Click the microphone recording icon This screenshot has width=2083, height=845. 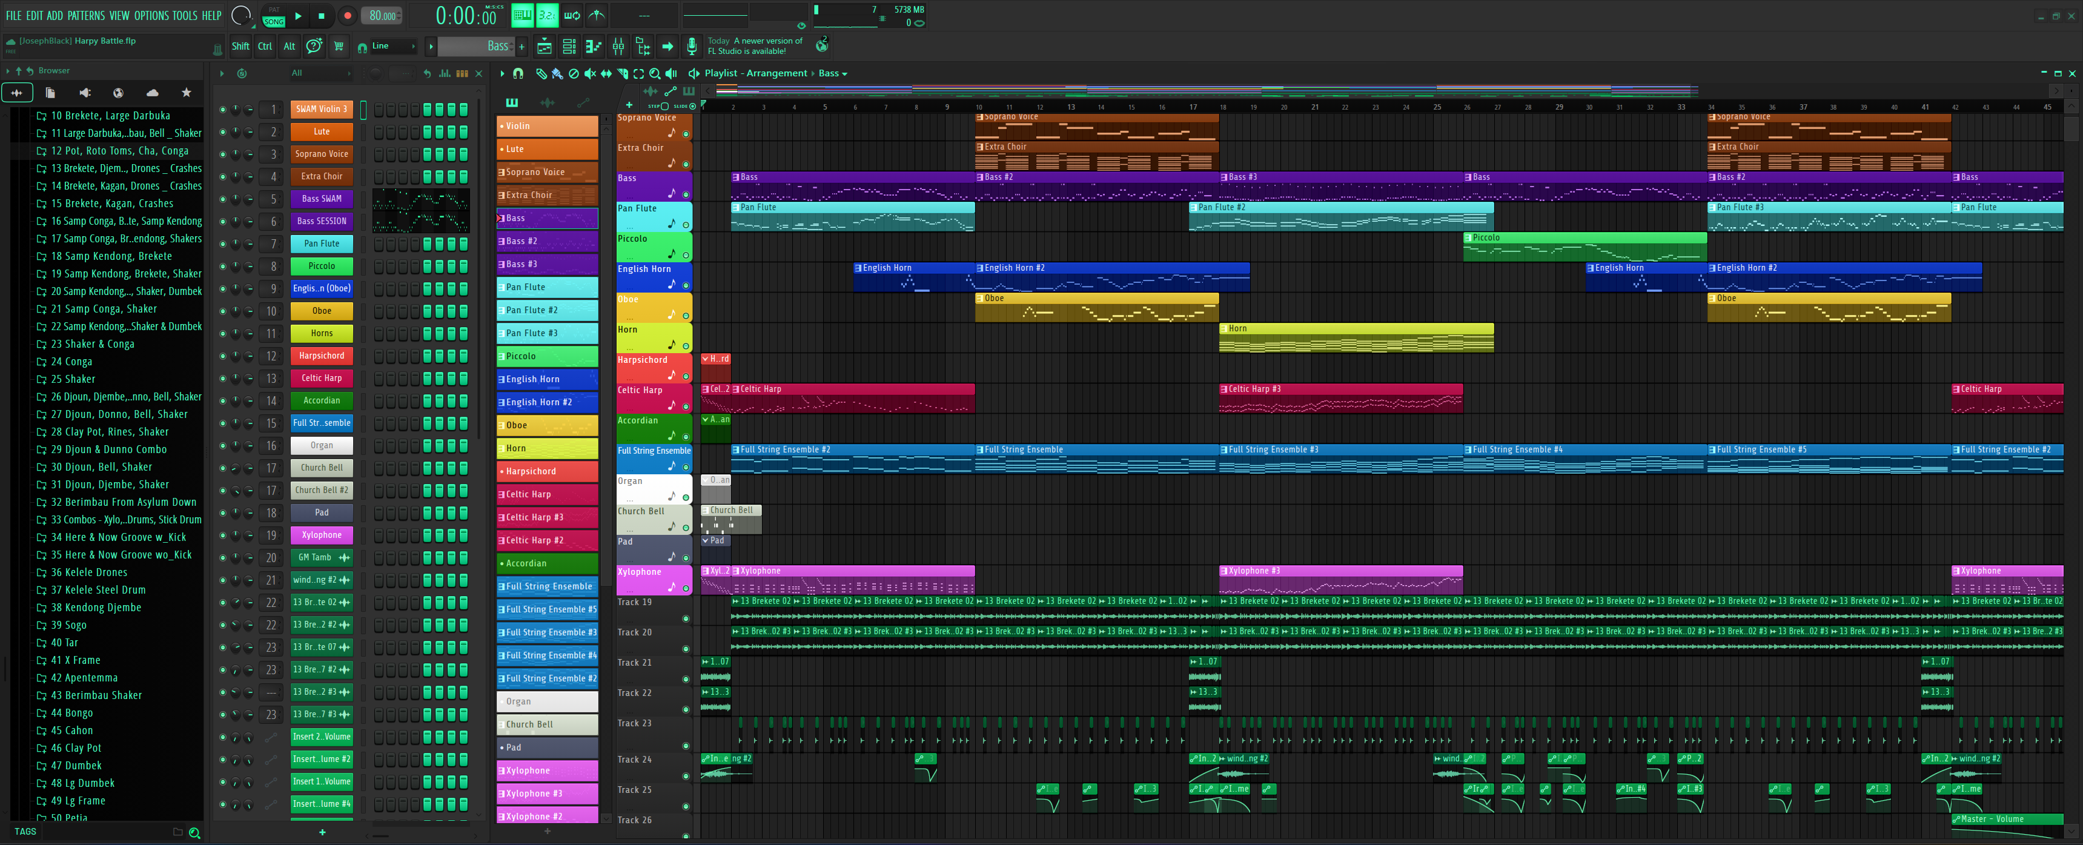(x=691, y=47)
